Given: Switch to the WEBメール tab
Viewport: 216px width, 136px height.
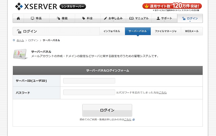Looking at the screenshot, I should pyautogui.click(x=192, y=31).
